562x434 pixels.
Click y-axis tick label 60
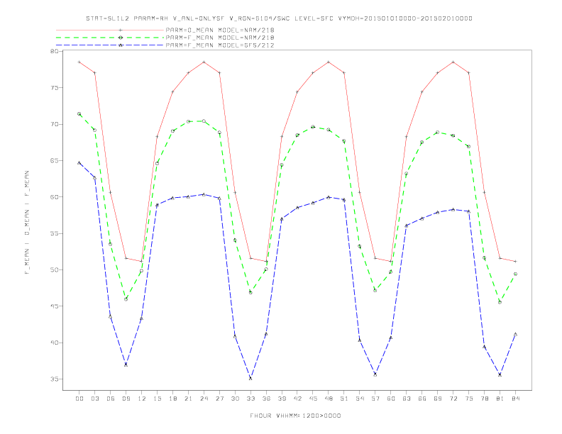[55, 197]
